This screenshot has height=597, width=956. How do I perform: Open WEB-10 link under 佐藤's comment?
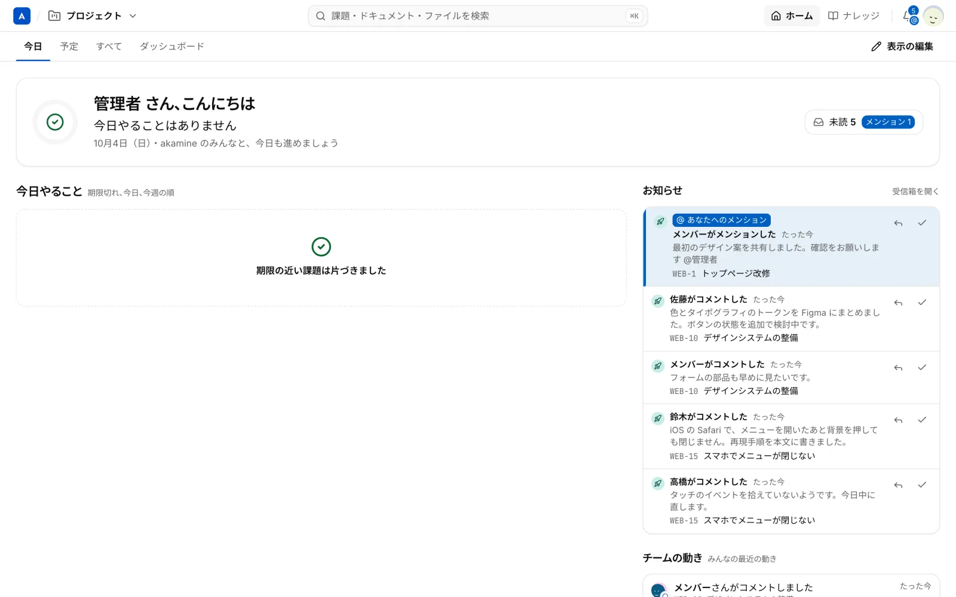point(734,338)
